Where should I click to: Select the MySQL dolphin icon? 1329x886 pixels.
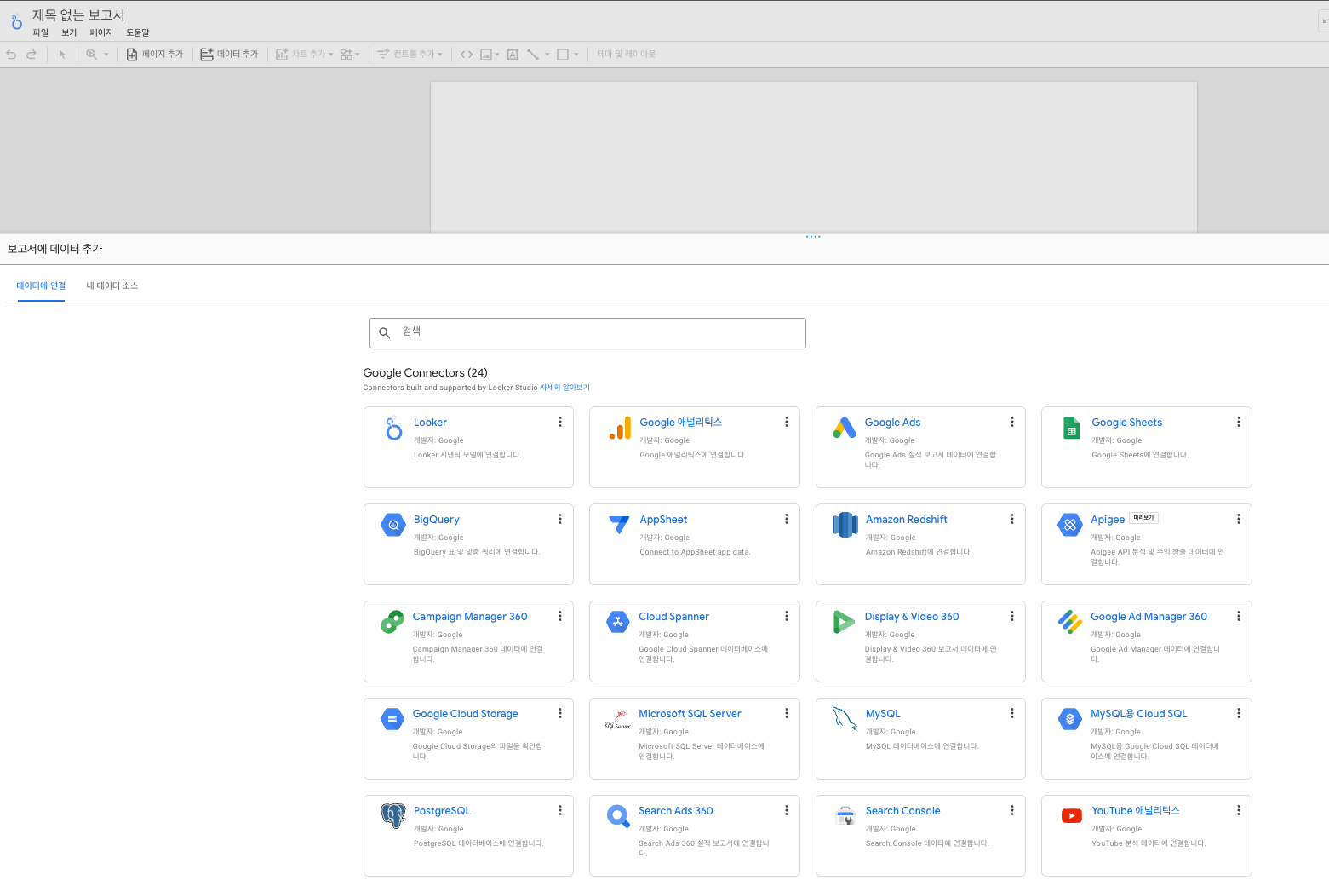coord(845,719)
